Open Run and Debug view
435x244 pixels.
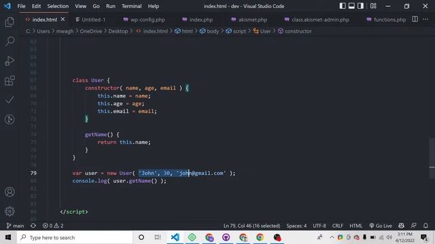10,61
